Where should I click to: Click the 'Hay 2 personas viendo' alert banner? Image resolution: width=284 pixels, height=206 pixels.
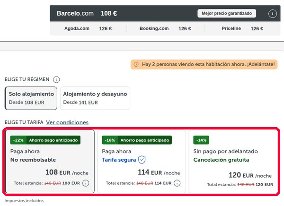(204, 64)
